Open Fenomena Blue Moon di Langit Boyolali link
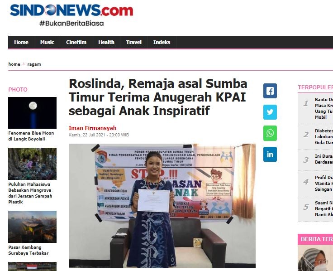Image resolution: width=333 pixels, height=271 pixels. [31, 136]
